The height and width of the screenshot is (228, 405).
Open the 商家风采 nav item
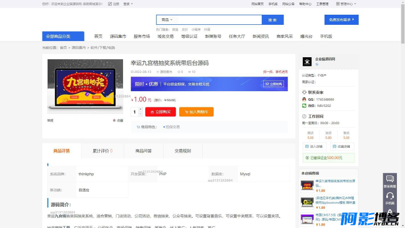(284, 36)
